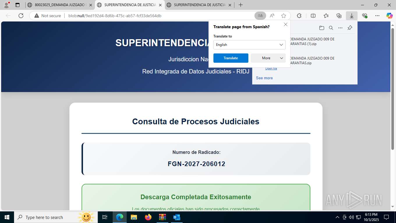The image size is (396, 223).
Task: Open File Explorer from the taskbar
Action: point(134,217)
